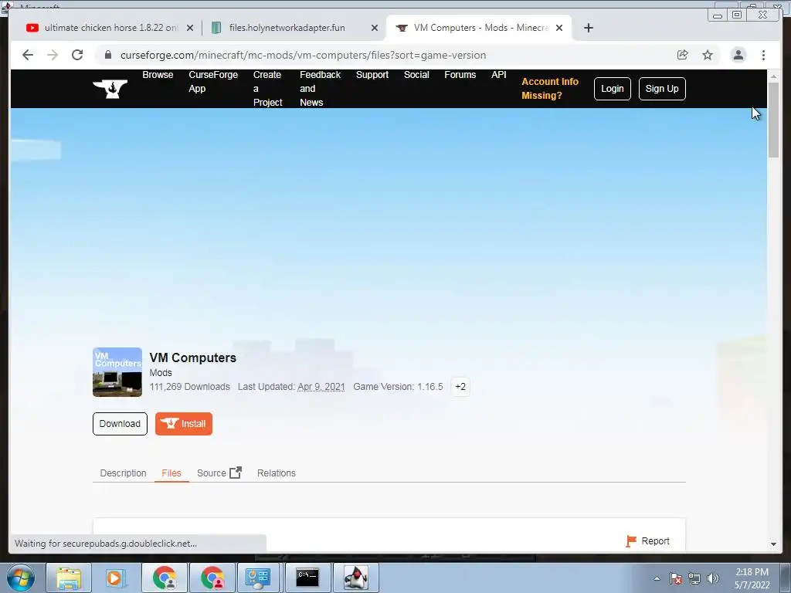791x593 pixels.
Task: View site security lock info
Action: (108, 55)
